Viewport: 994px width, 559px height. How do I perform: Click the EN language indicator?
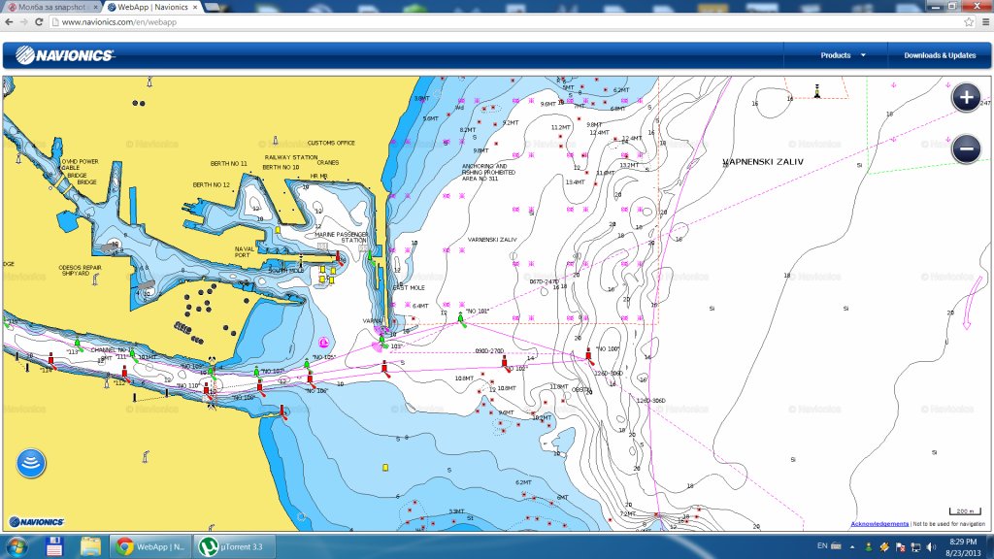822,545
